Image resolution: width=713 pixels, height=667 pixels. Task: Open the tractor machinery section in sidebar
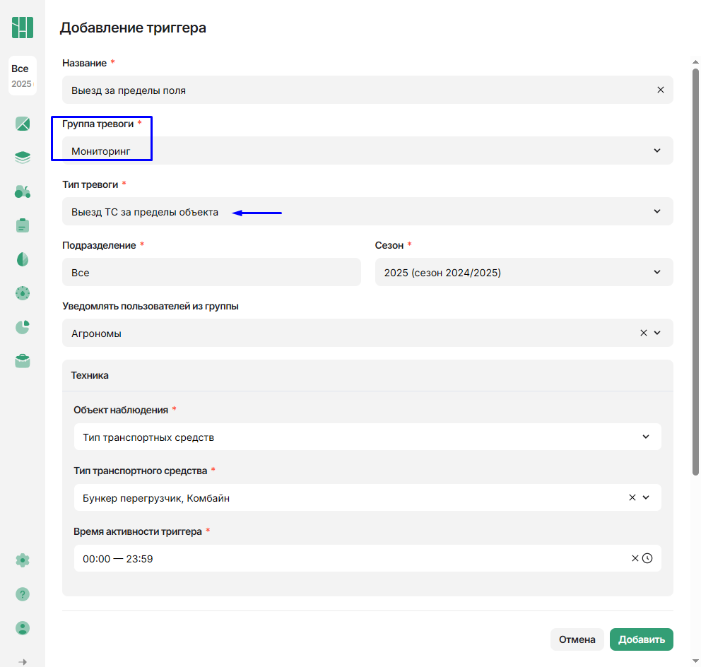coord(23,191)
